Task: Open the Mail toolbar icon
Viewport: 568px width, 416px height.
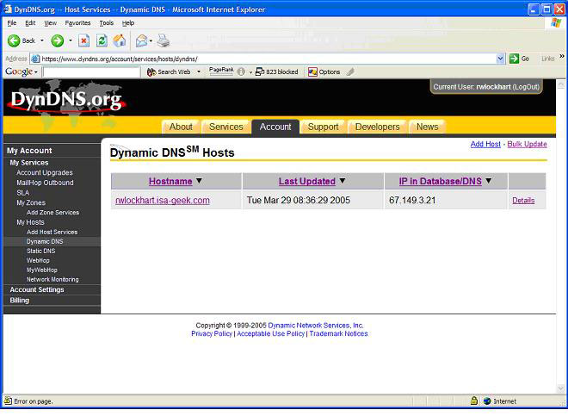Action: pyautogui.click(x=142, y=40)
